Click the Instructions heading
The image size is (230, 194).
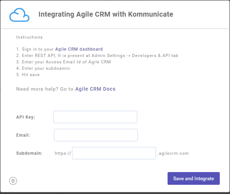click(x=29, y=37)
